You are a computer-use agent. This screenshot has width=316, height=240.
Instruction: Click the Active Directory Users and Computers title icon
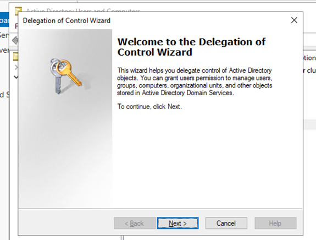(18, 10)
